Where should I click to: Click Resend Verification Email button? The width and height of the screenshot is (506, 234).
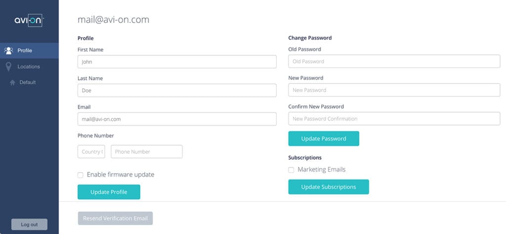[115, 218]
